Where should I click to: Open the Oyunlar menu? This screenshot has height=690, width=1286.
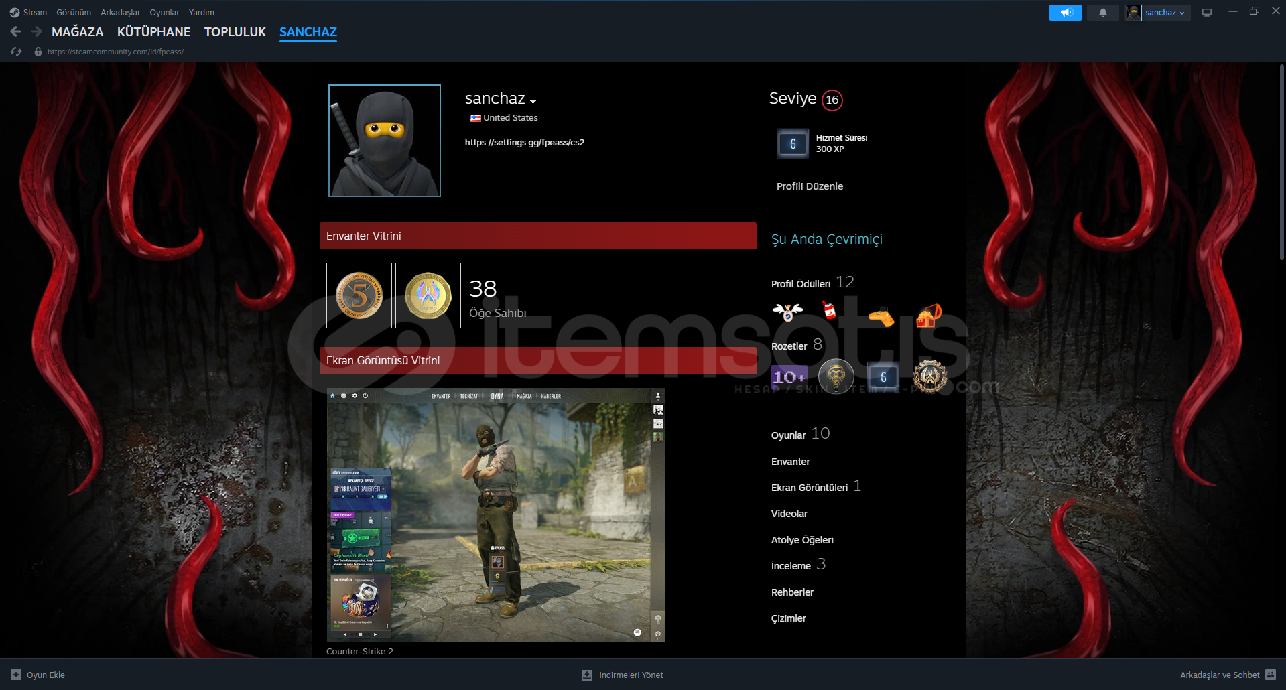click(164, 13)
